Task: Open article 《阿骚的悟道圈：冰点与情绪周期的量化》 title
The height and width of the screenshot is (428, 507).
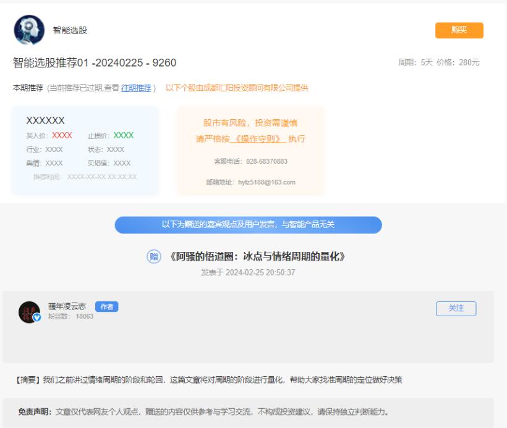Action: pyautogui.click(x=256, y=257)
